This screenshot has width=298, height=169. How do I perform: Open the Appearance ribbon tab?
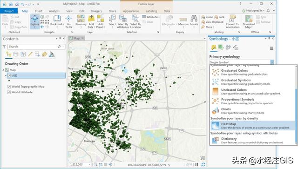point(131,11)
